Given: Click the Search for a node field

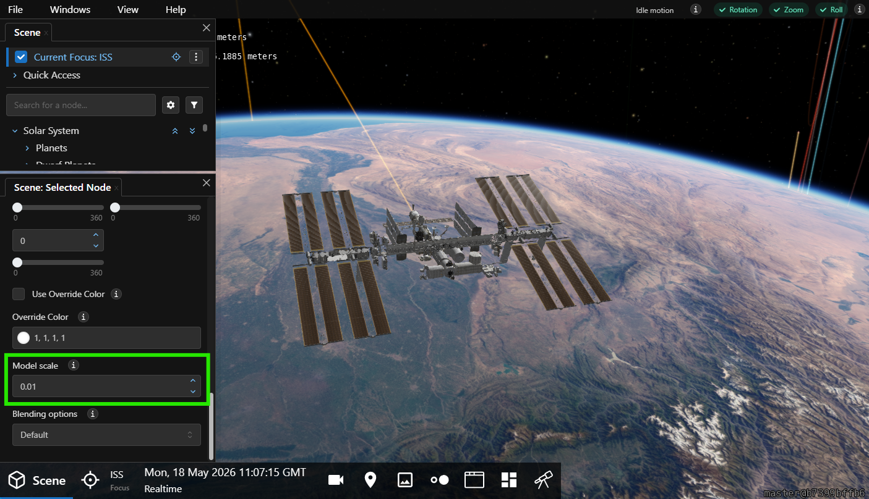Looking at the screenshot, I should [x=81, y=105].
